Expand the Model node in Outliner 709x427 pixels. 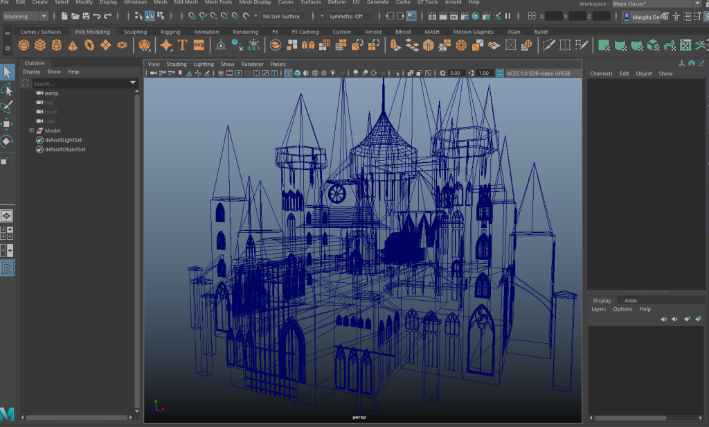click(x=31, y=130)
